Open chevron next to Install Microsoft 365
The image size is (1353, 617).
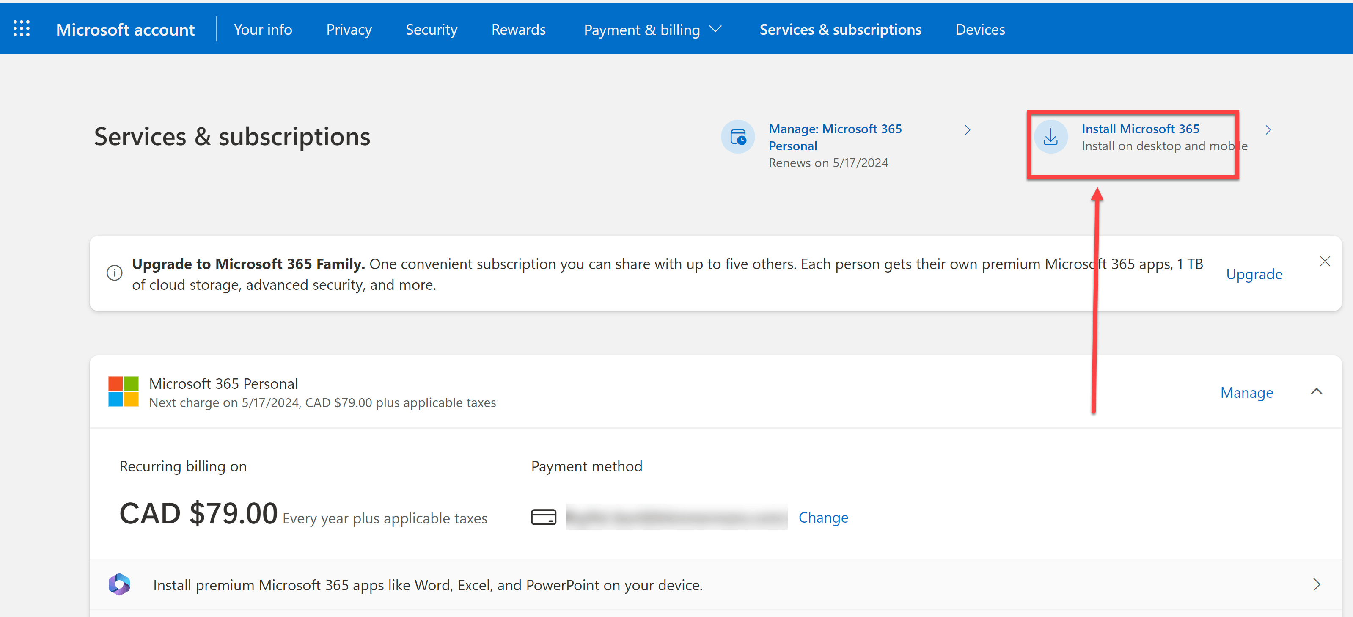coord(1268,130)
